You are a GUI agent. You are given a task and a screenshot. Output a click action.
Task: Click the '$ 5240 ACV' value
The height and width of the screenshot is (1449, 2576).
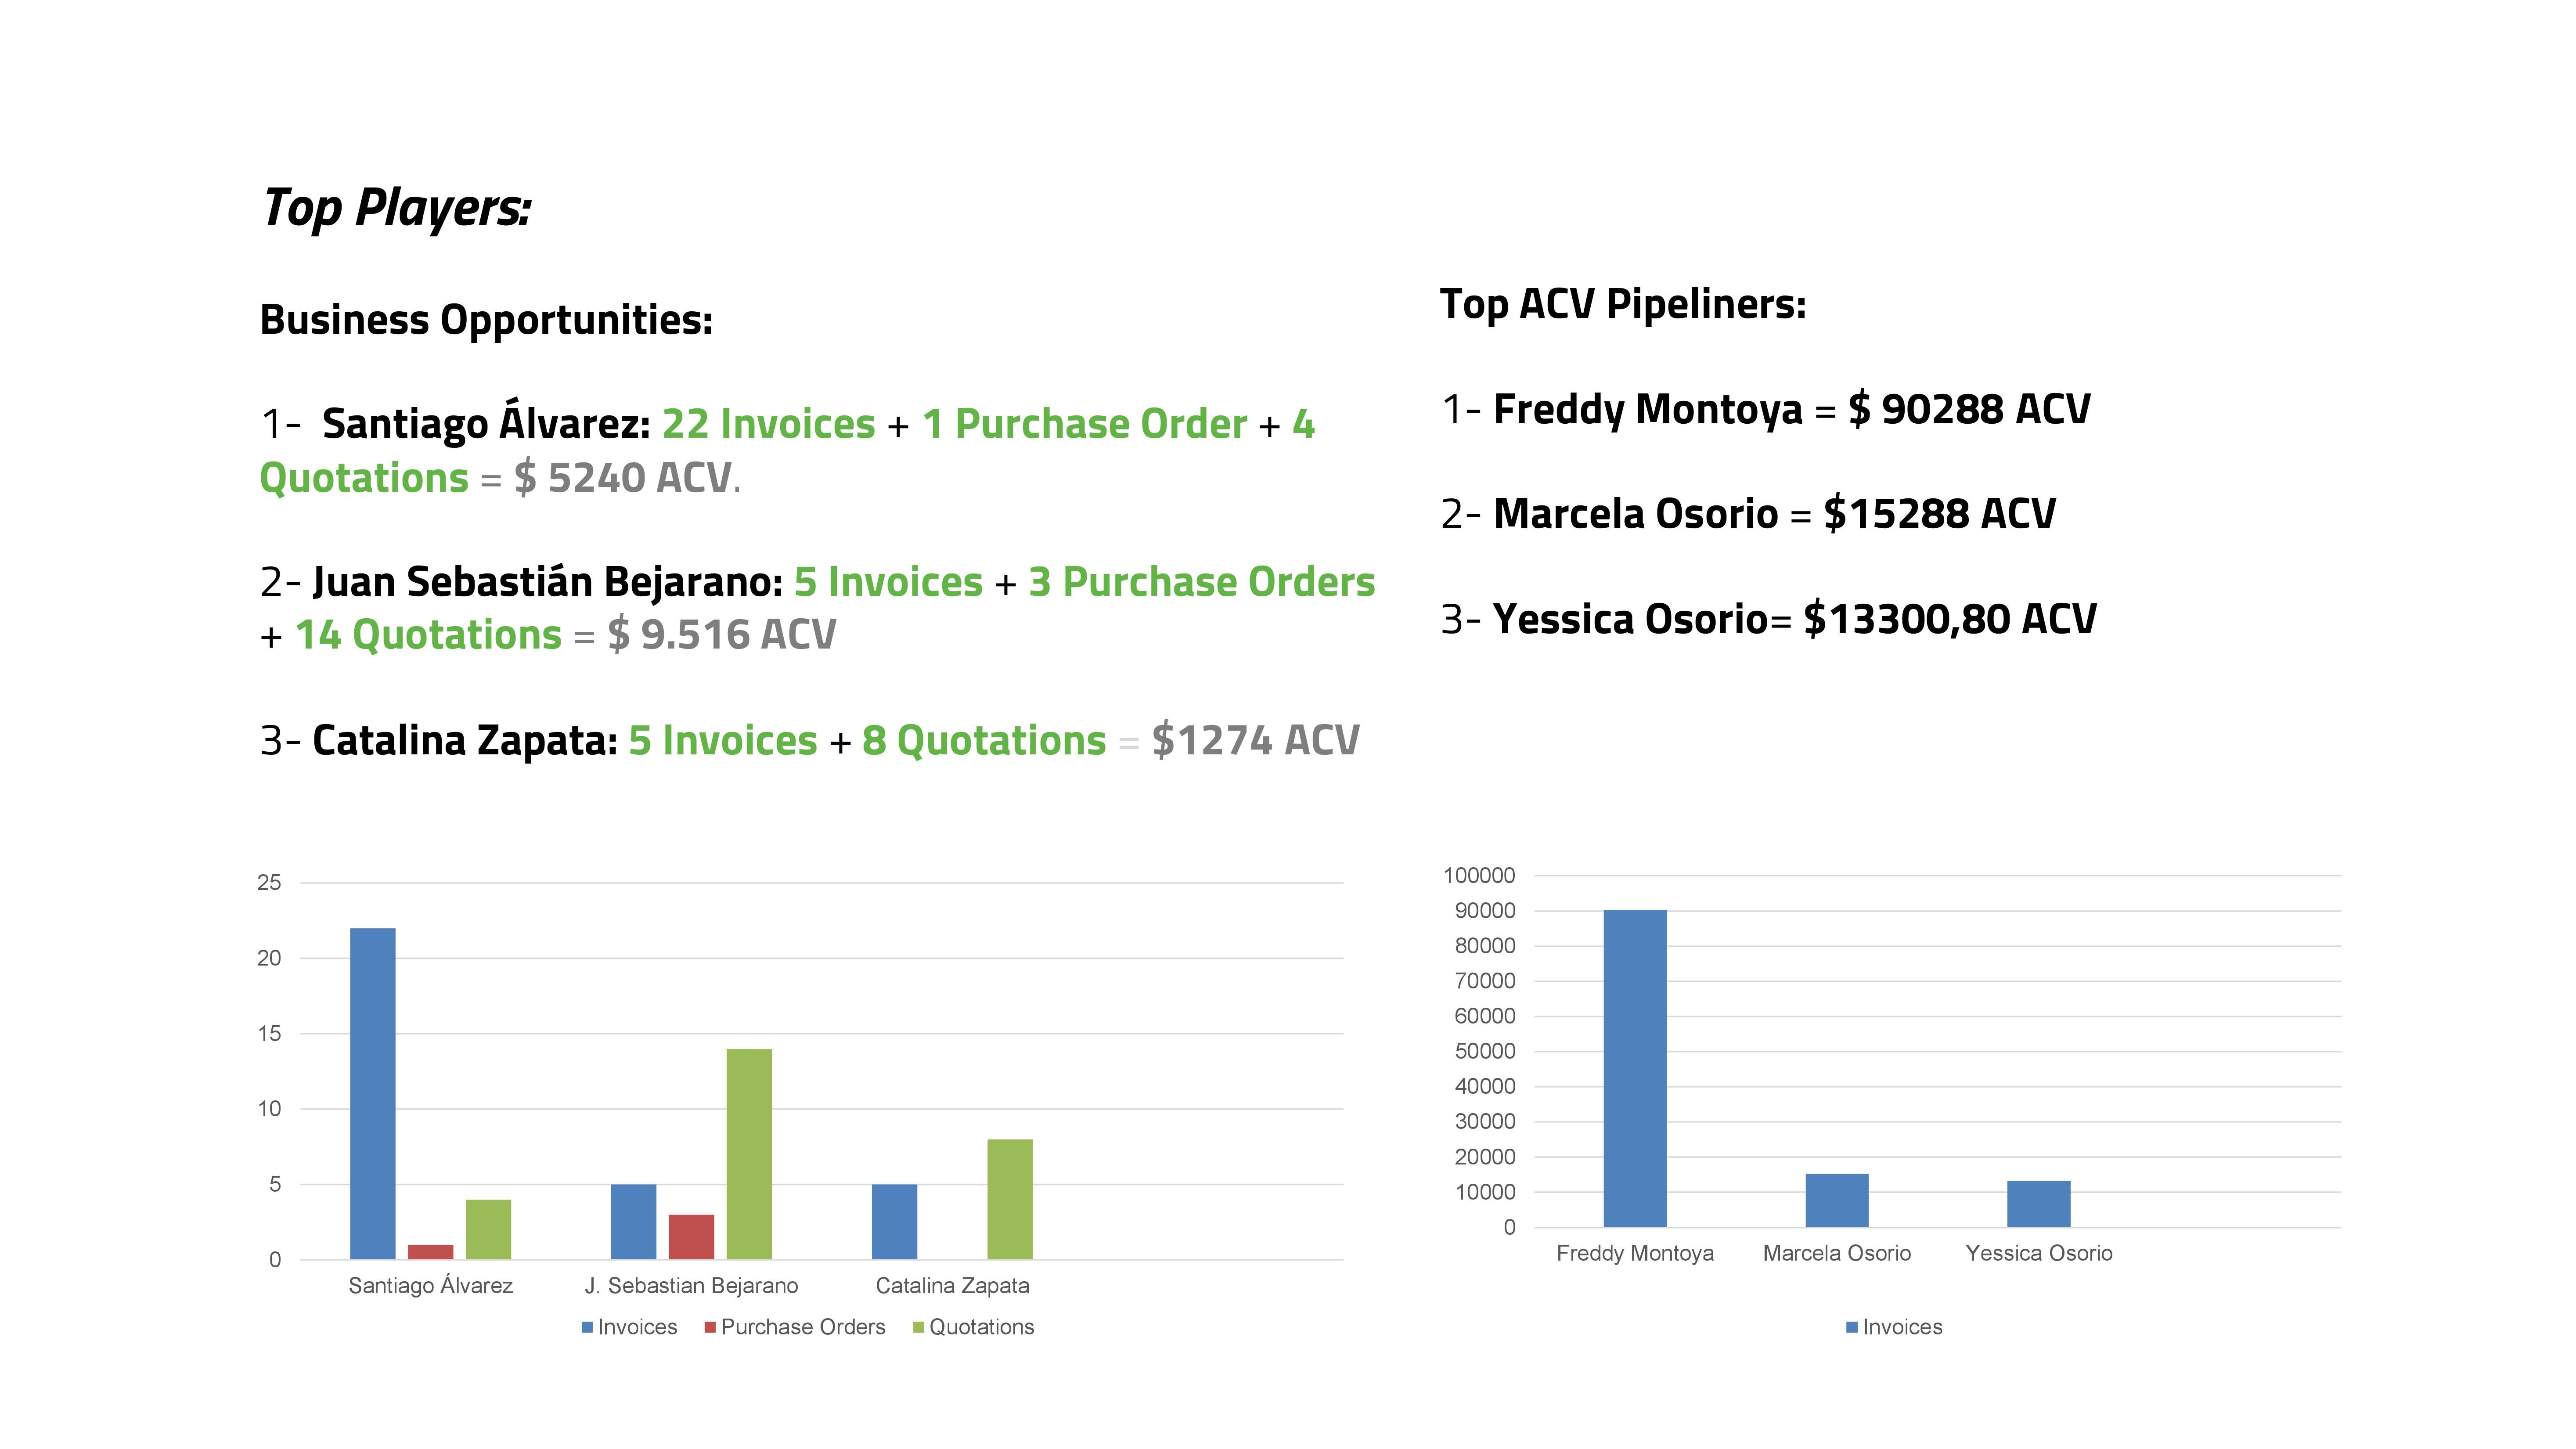624,478
